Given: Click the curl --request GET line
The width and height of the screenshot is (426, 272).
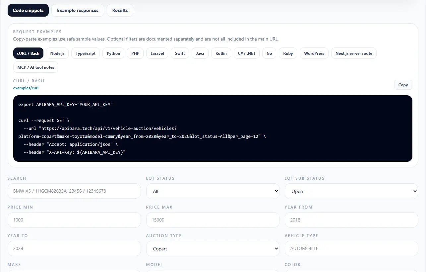Looking at the screenshot, I should 44,120.
